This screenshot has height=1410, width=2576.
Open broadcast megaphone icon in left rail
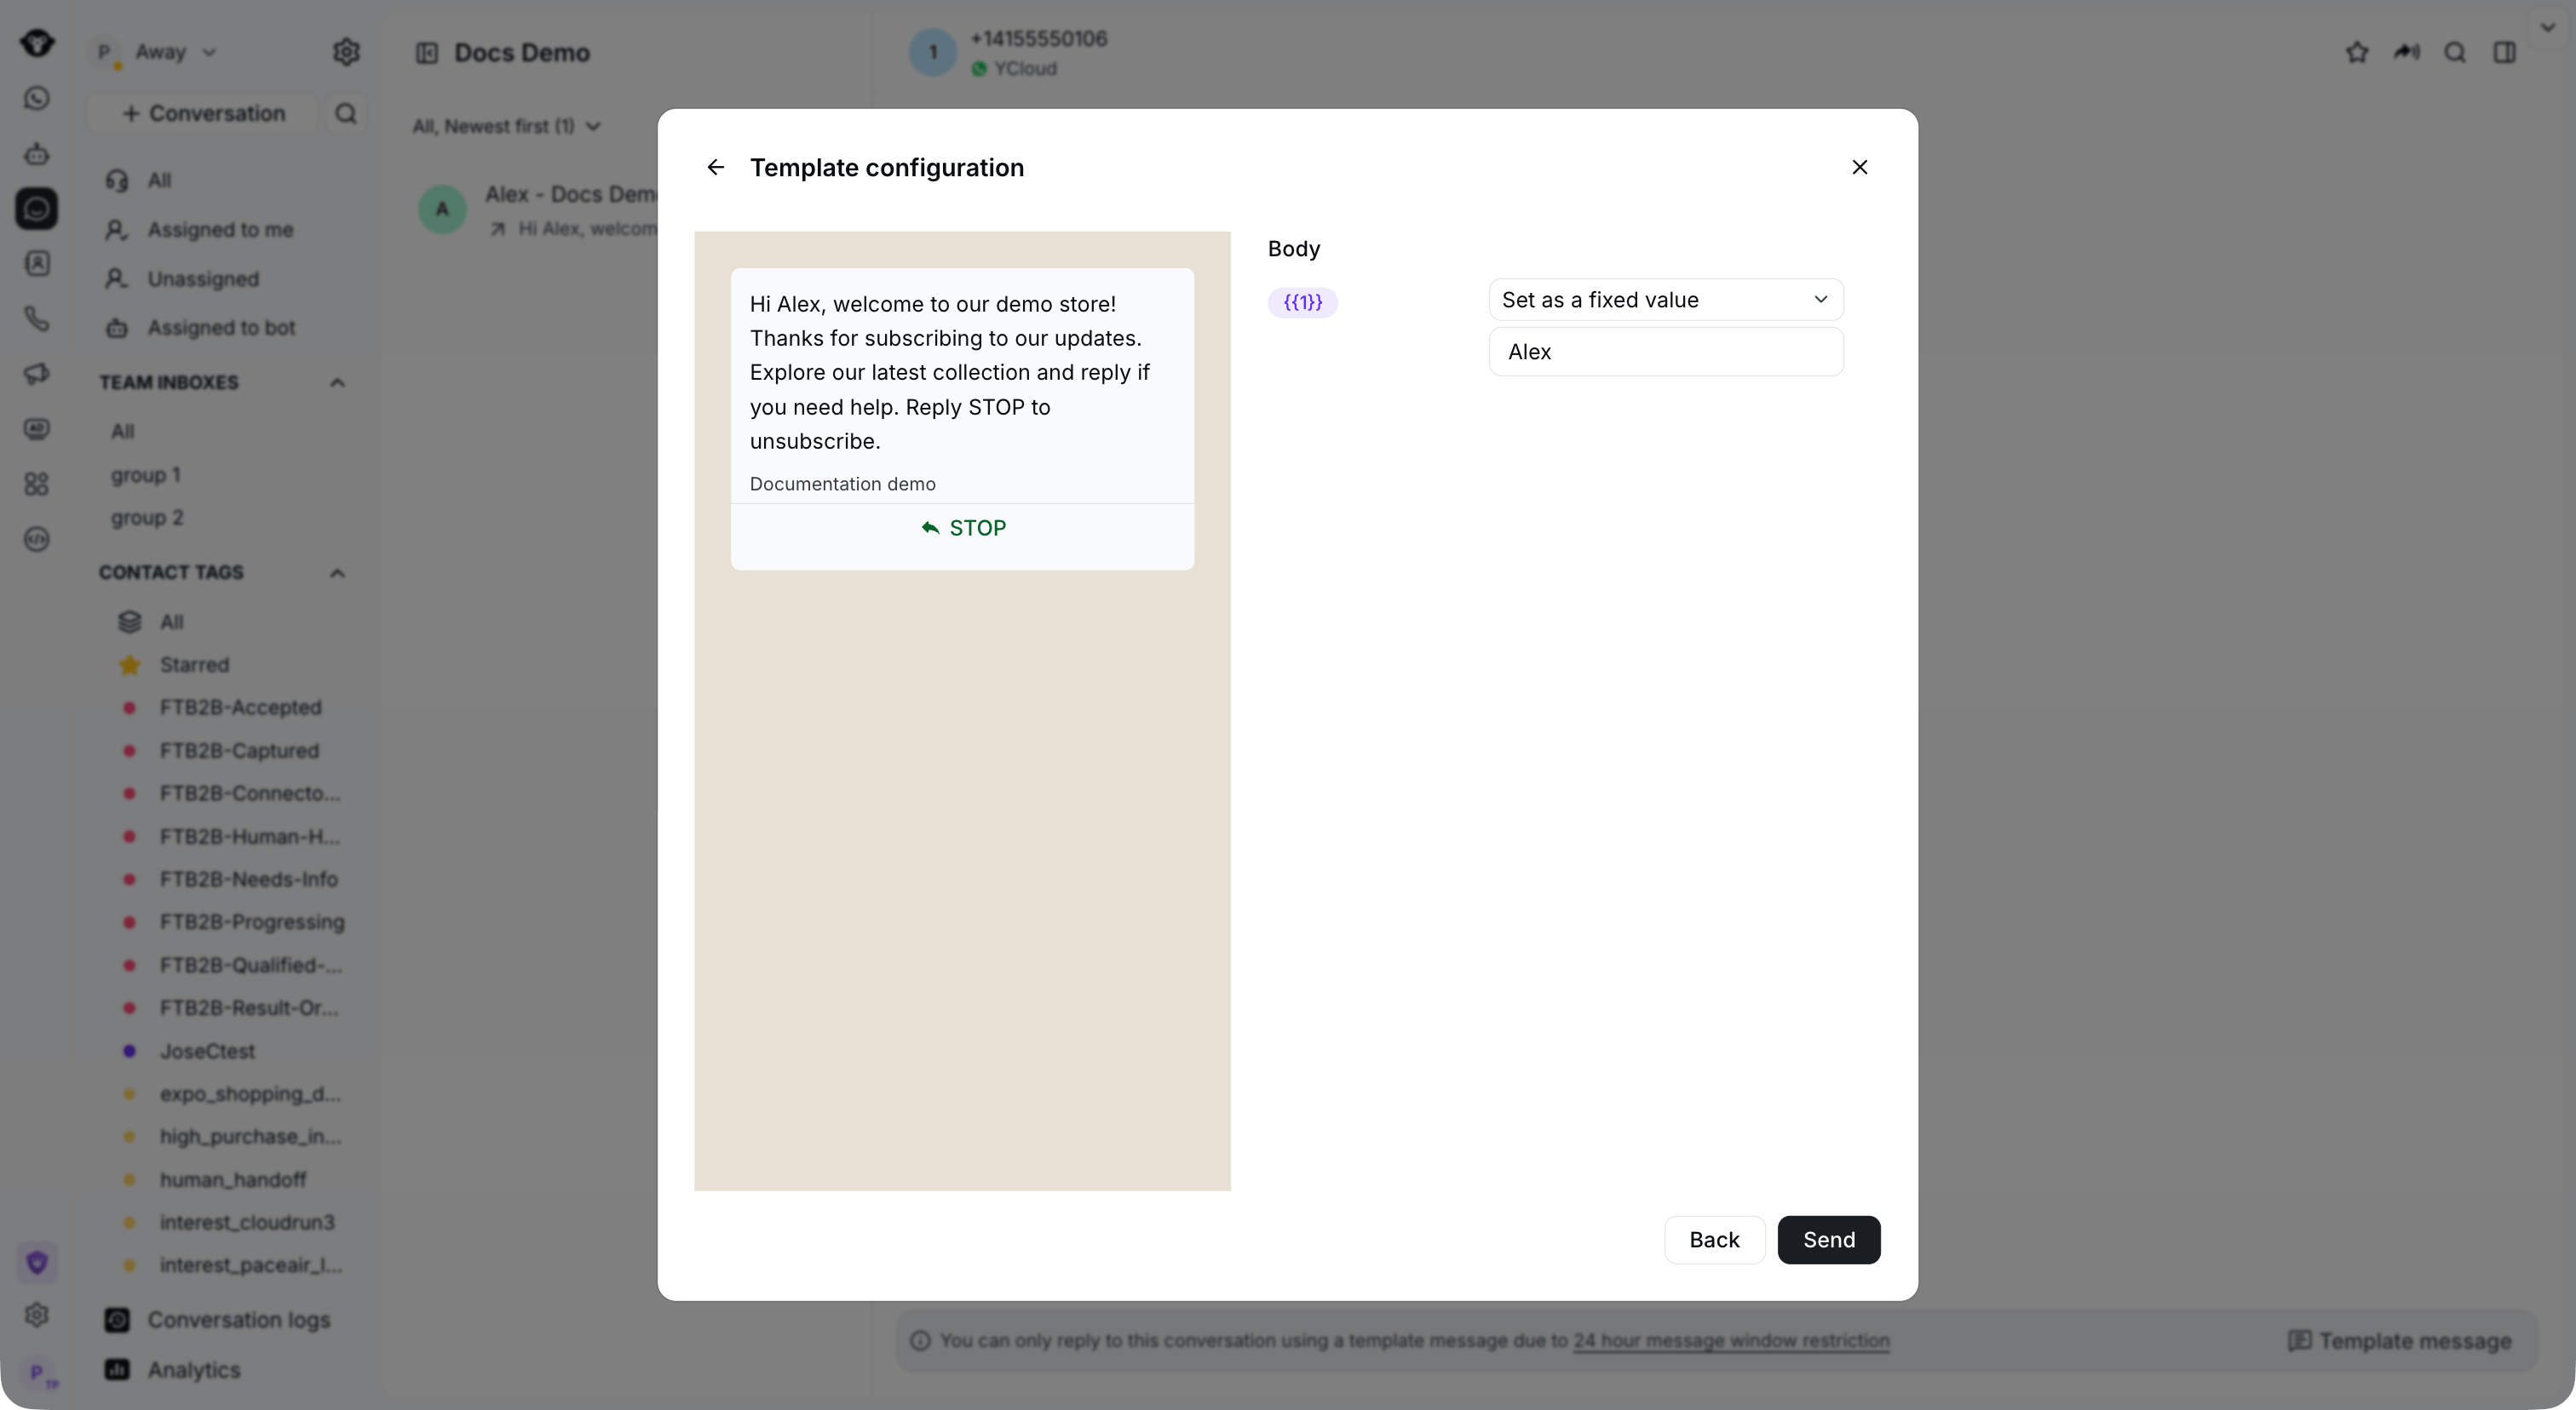click(x=36, y=374)
